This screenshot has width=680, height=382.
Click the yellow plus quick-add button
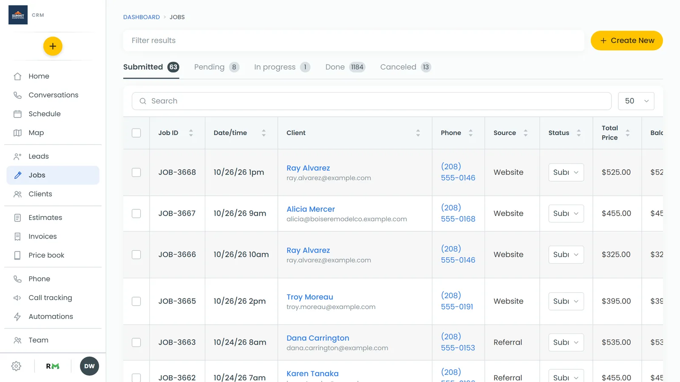point(53,46)
